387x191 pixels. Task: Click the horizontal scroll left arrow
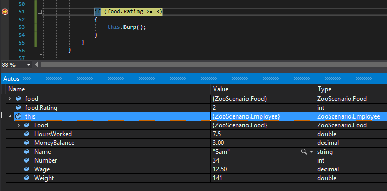37,65
